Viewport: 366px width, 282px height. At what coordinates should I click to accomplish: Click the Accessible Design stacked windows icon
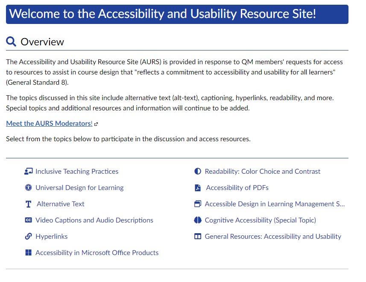[x=198, y=204]
